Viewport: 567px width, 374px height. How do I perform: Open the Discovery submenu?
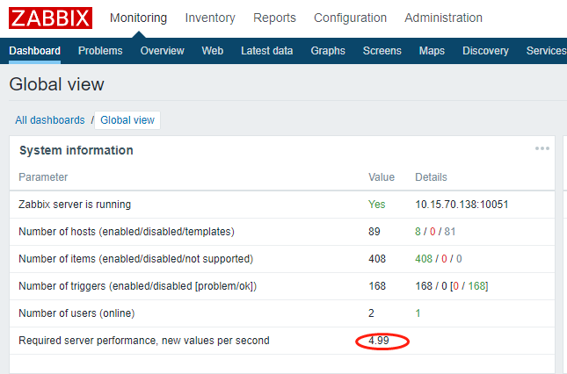click(x=485, y=51)
